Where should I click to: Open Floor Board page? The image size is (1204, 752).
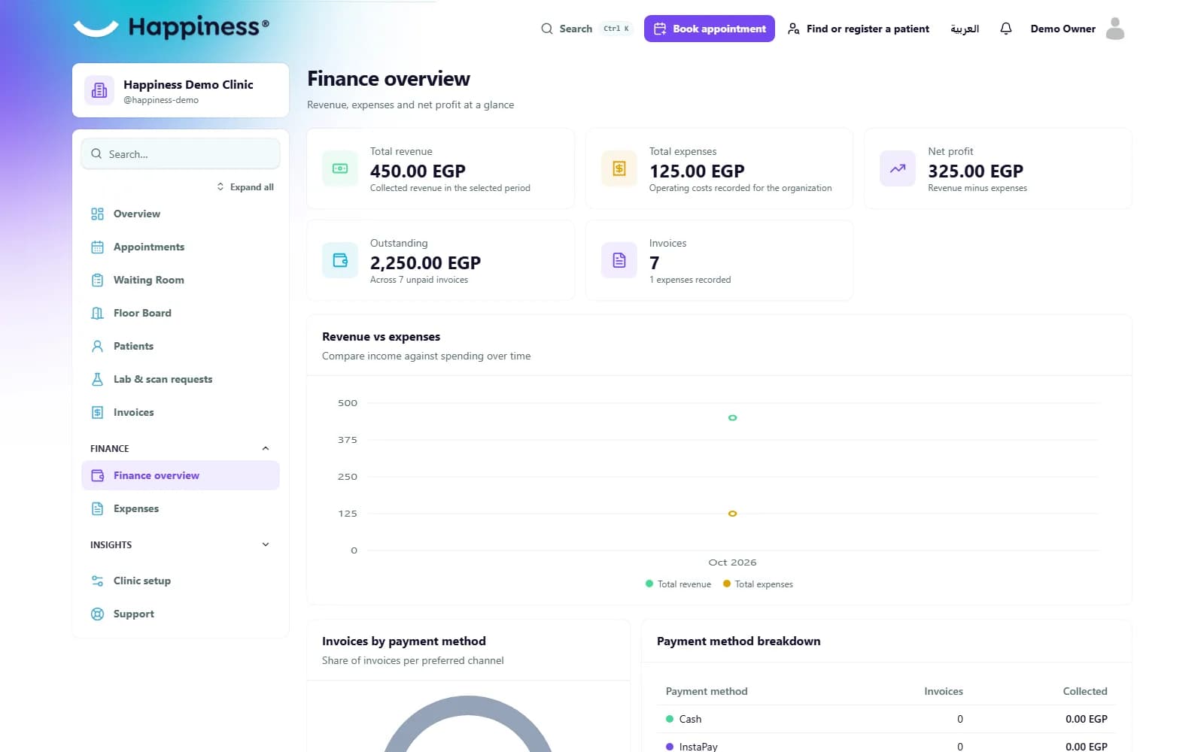pyautogui.click(x=181, y=313)
